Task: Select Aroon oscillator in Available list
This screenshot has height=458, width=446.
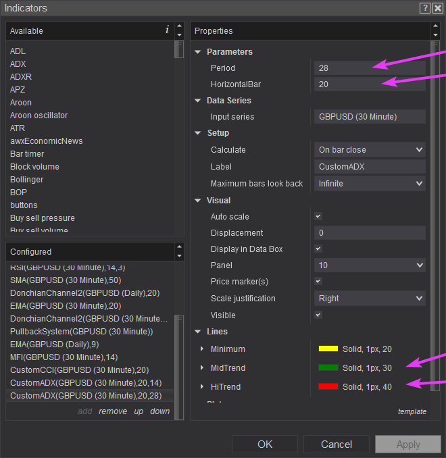Action: tap(39, 116)
